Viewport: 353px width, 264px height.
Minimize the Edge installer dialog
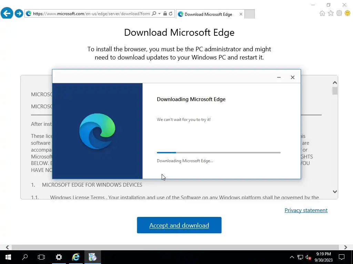point(279,77)
